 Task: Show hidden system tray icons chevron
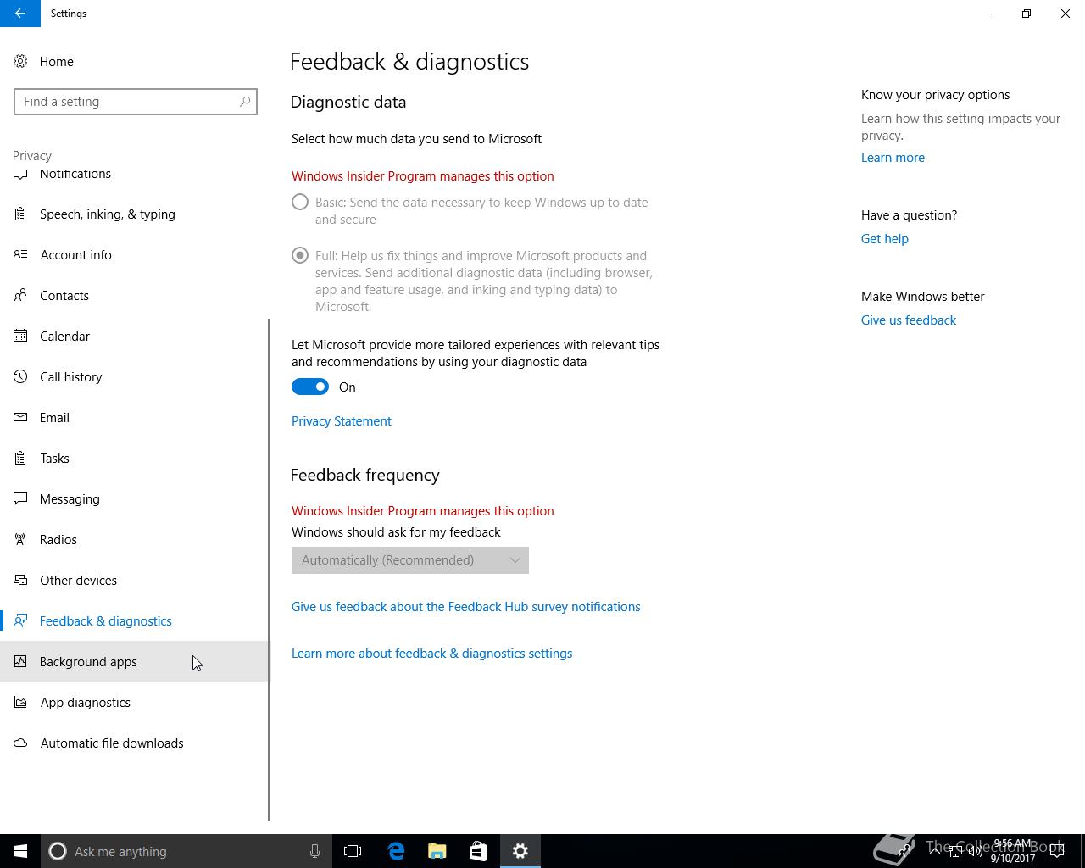pyautogui.click(x=936, y=851)
